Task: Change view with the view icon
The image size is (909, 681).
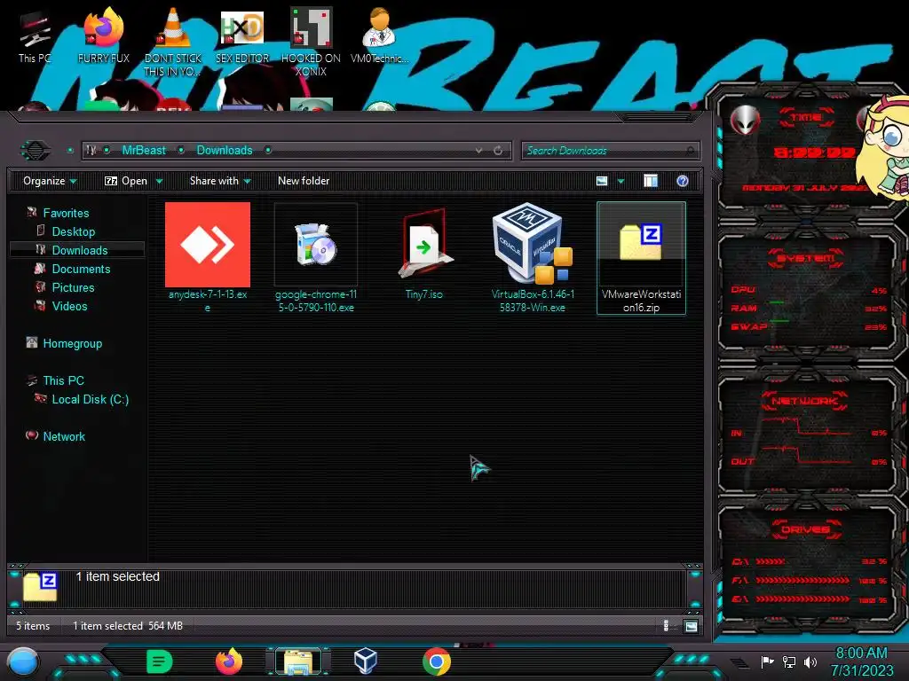Action: click(x=602, y=181)
